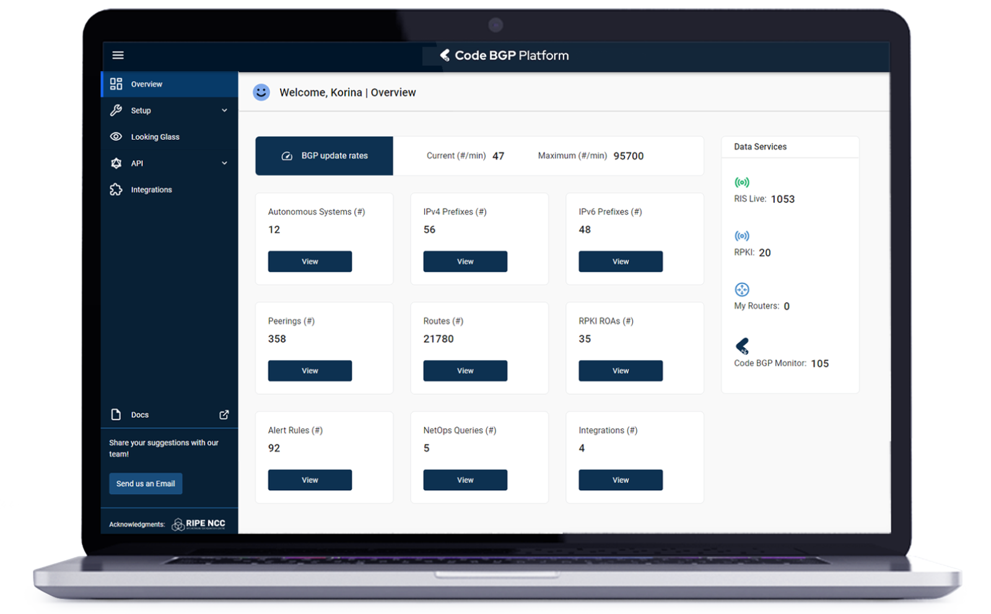Click View under Alert Rules
Screen dimensions: 991x614
pyautogui.click(x=310, y=480)
